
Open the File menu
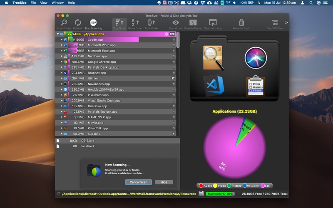(x=33, y=2)
